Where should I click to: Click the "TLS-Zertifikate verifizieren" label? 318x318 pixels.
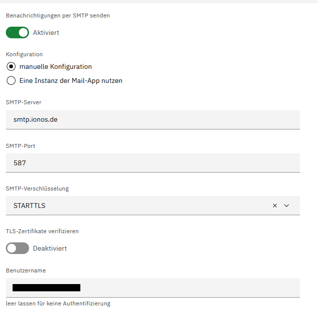click(42, 231)
